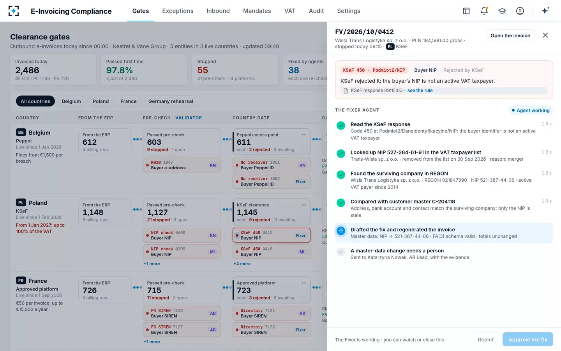Click the graduation cap learning icon
The image size is (561, 351).
(502, 11)
